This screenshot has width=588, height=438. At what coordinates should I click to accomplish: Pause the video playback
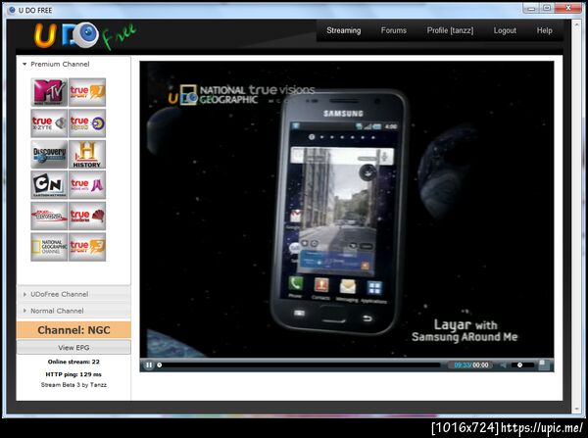(x=149, y=365)
